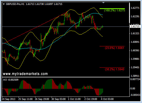Select the red 38.2% level line
The width and height of the screenshot is (142, 103).
coord(112,67)
